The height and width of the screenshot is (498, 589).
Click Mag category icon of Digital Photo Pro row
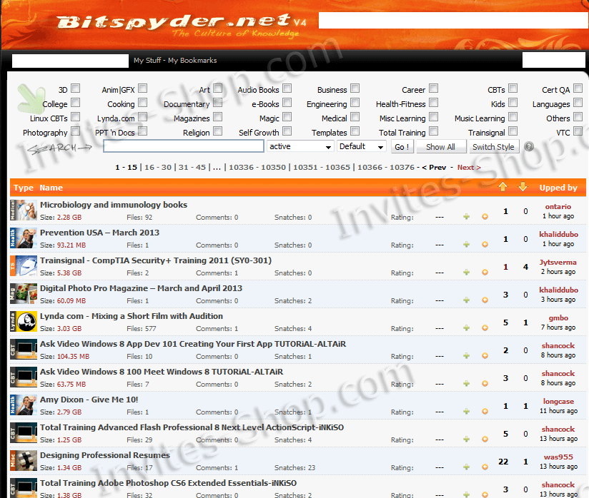click(x=24, y=293)
